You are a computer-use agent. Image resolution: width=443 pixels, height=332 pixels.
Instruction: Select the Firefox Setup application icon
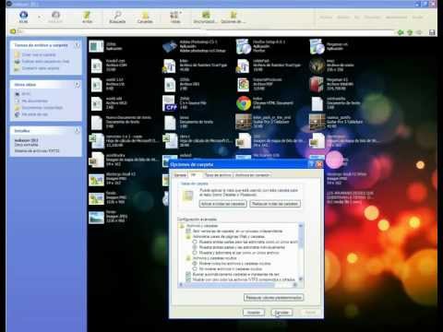point(244,46)
